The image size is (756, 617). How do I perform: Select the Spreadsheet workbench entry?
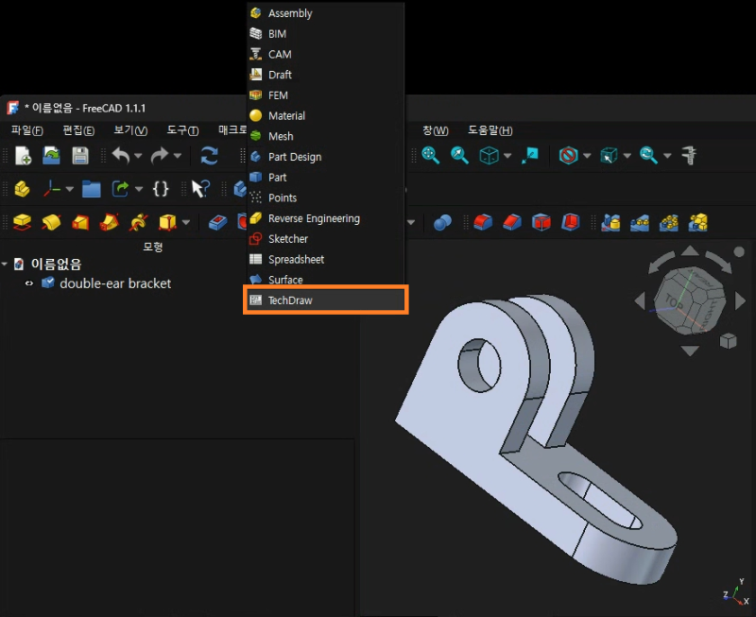click(x=326, y=259)
